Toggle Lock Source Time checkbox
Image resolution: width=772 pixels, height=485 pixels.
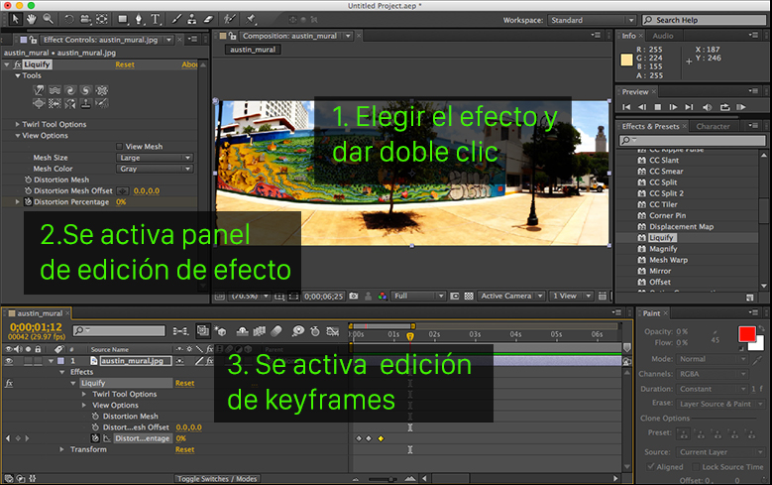695,466
